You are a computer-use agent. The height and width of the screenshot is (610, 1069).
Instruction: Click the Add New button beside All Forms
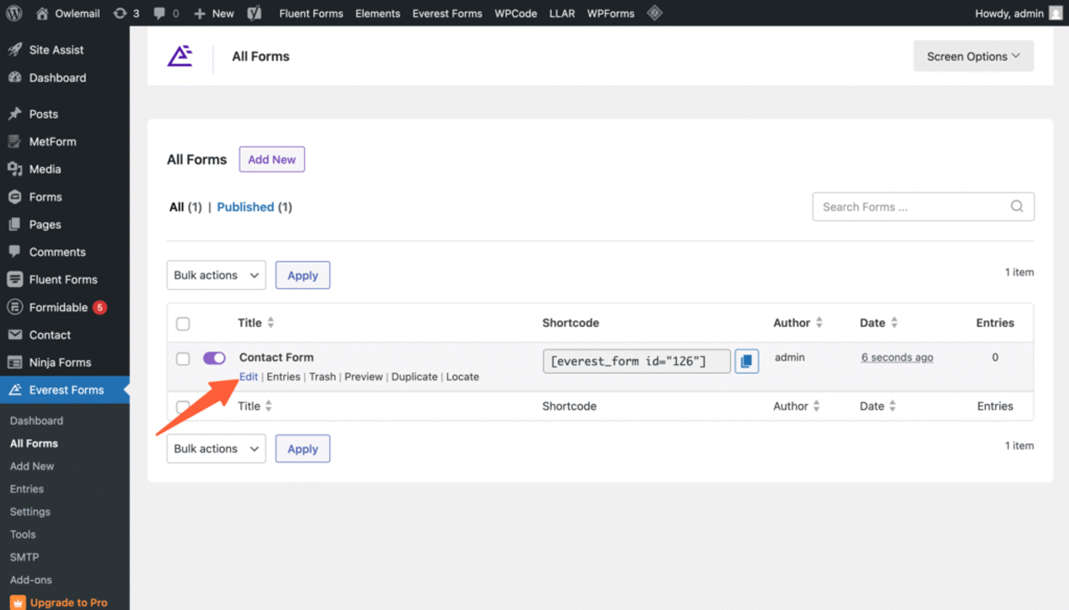(272, 160)
